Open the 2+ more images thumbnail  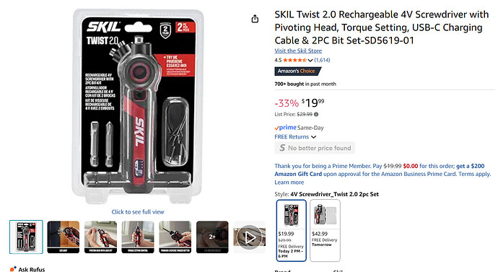point(212,237)
